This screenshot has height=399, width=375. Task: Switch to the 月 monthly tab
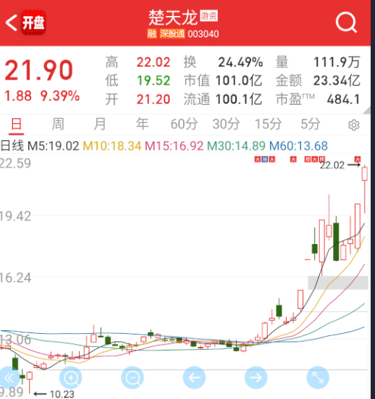(x=100, y=124)
